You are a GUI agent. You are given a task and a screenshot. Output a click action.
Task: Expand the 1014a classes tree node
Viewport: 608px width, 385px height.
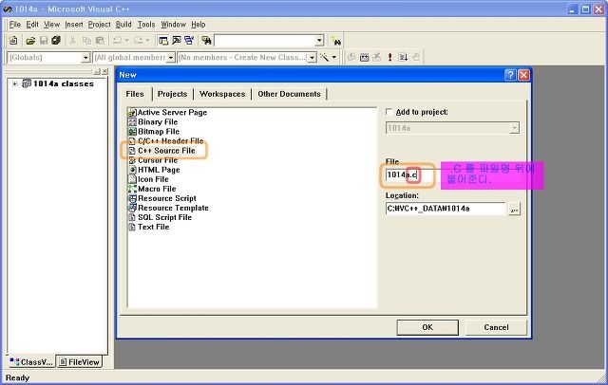point(15,83)
